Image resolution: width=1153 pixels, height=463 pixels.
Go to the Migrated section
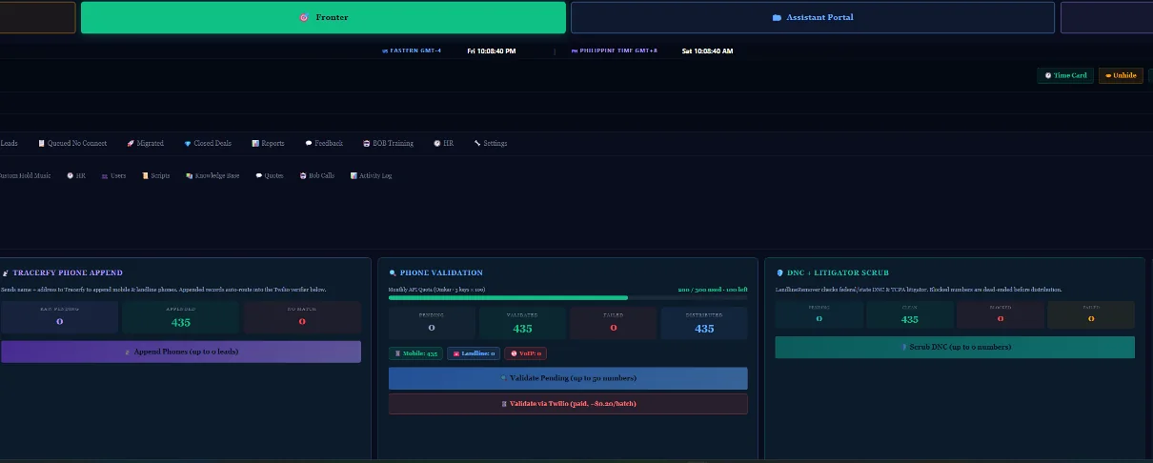pyautogui.click(x=145, y=143)
